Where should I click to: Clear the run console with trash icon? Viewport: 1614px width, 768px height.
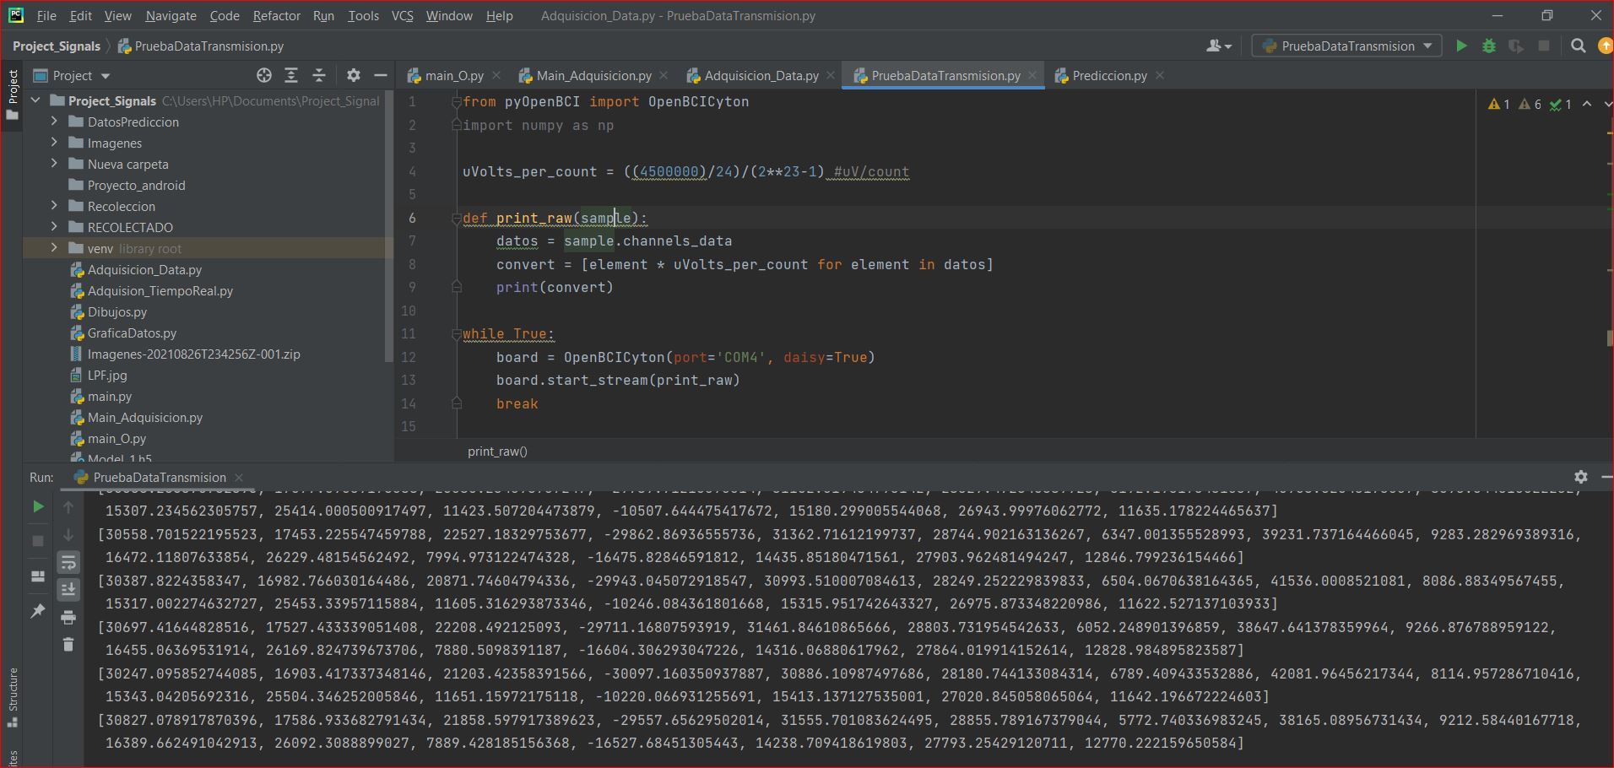click(x=68, y=645)
